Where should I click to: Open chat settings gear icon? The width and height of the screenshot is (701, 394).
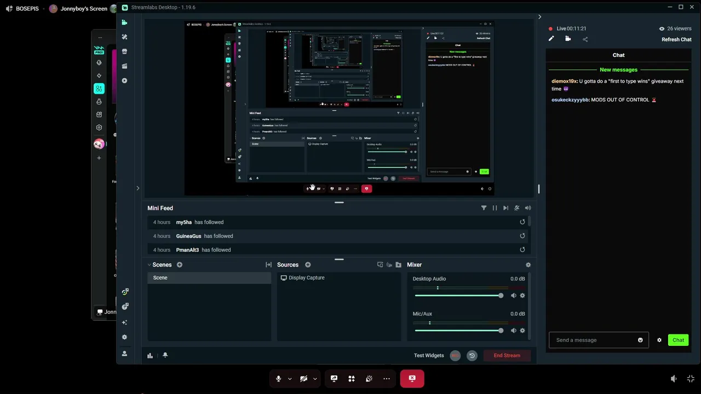pos(659,340)
